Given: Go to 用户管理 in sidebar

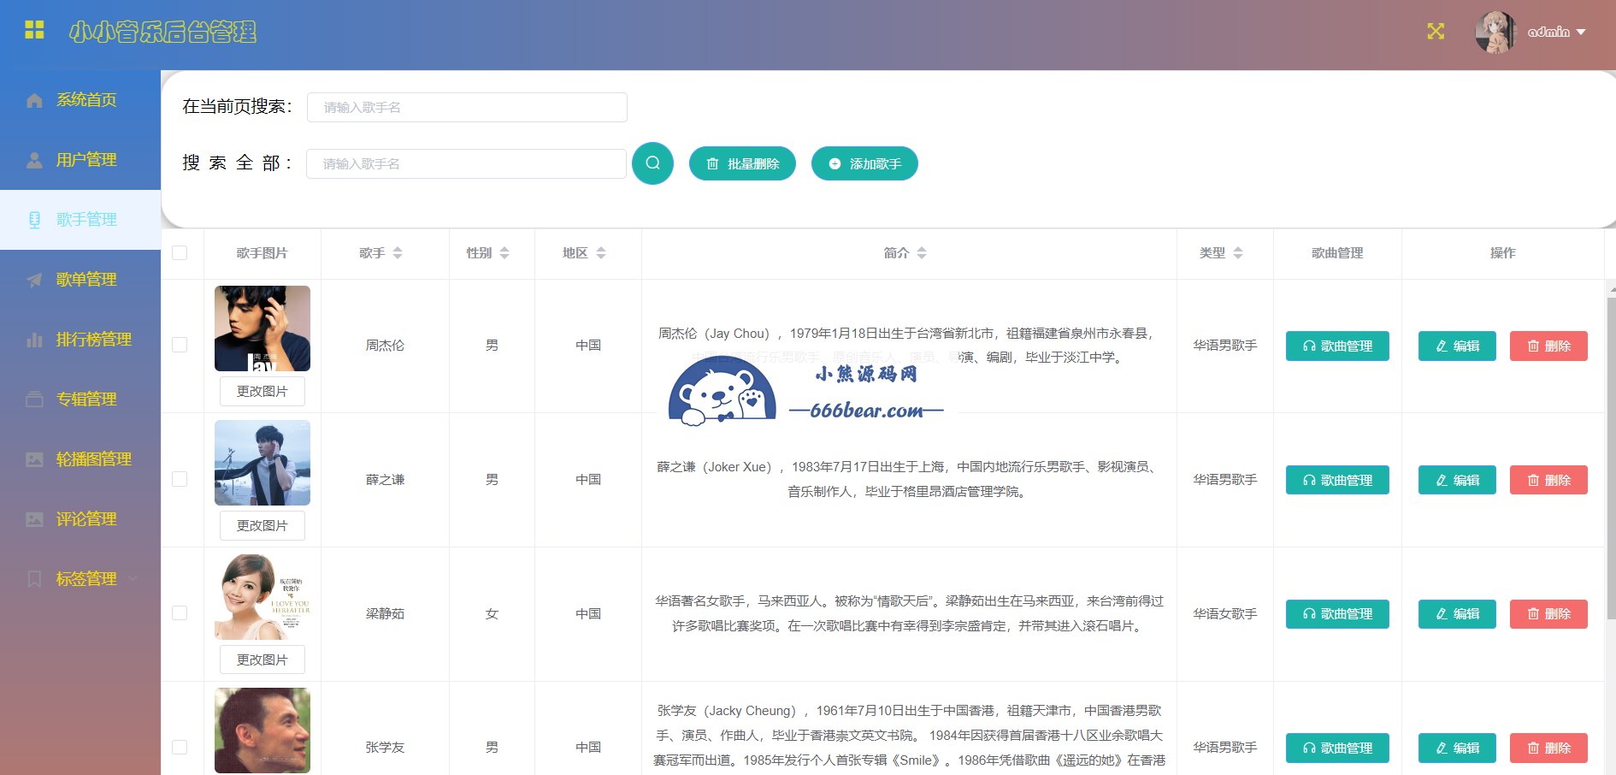Looking at the screenshot, I should coord(86,160).
